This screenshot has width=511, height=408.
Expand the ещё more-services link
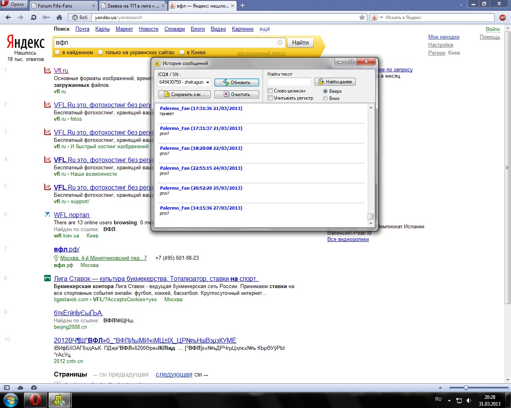265,29
